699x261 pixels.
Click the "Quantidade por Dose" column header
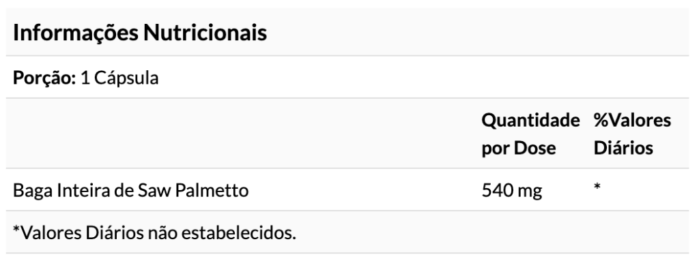click(x=530, y=134)
